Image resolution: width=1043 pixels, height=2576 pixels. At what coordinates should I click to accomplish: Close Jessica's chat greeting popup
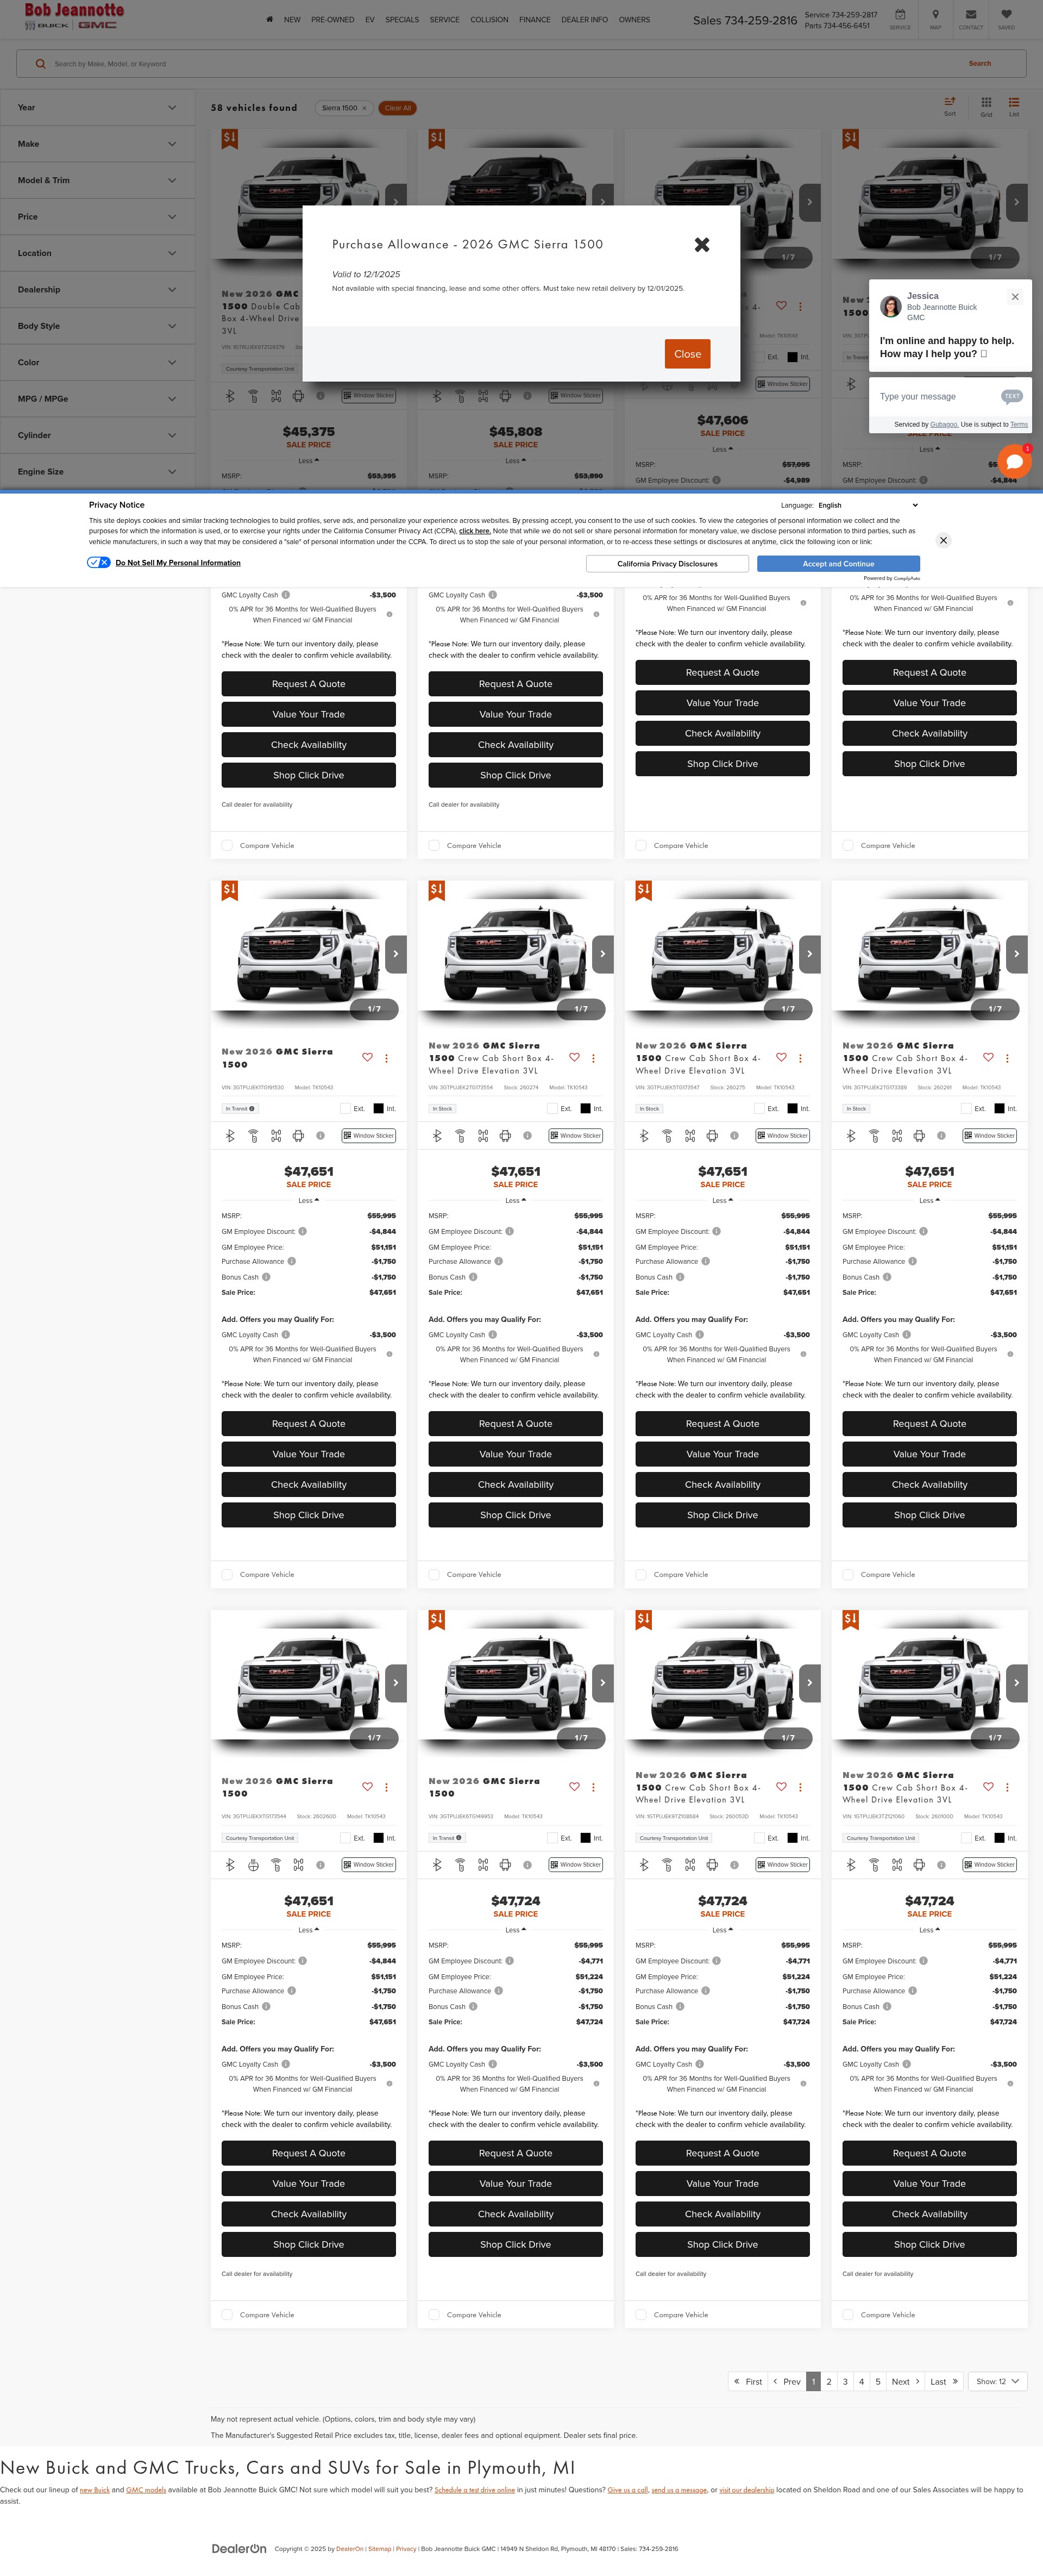tap(1015, 296)
